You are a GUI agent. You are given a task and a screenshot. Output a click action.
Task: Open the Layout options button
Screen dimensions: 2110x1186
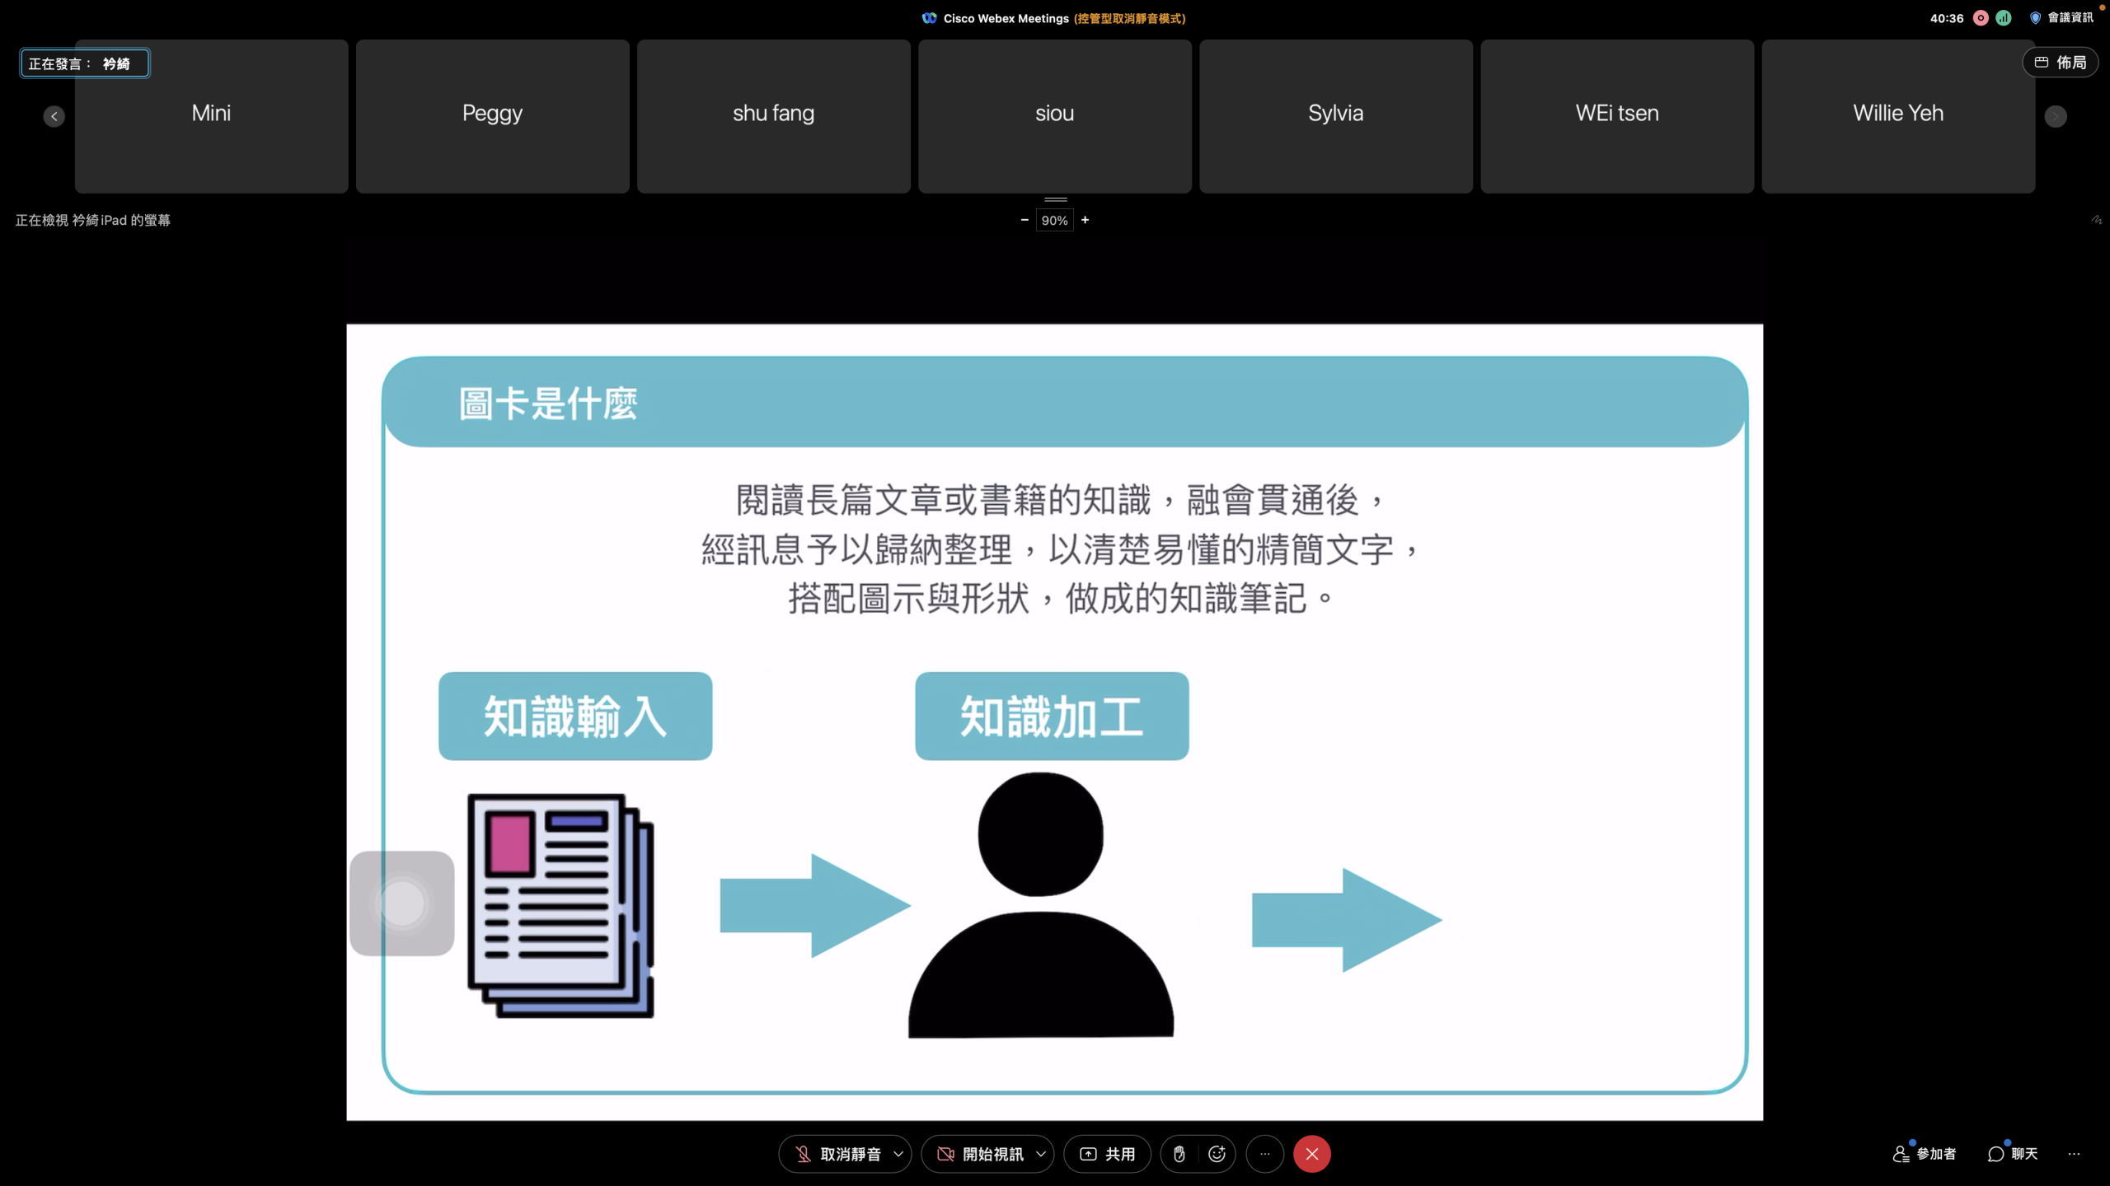coord(2060,63)
